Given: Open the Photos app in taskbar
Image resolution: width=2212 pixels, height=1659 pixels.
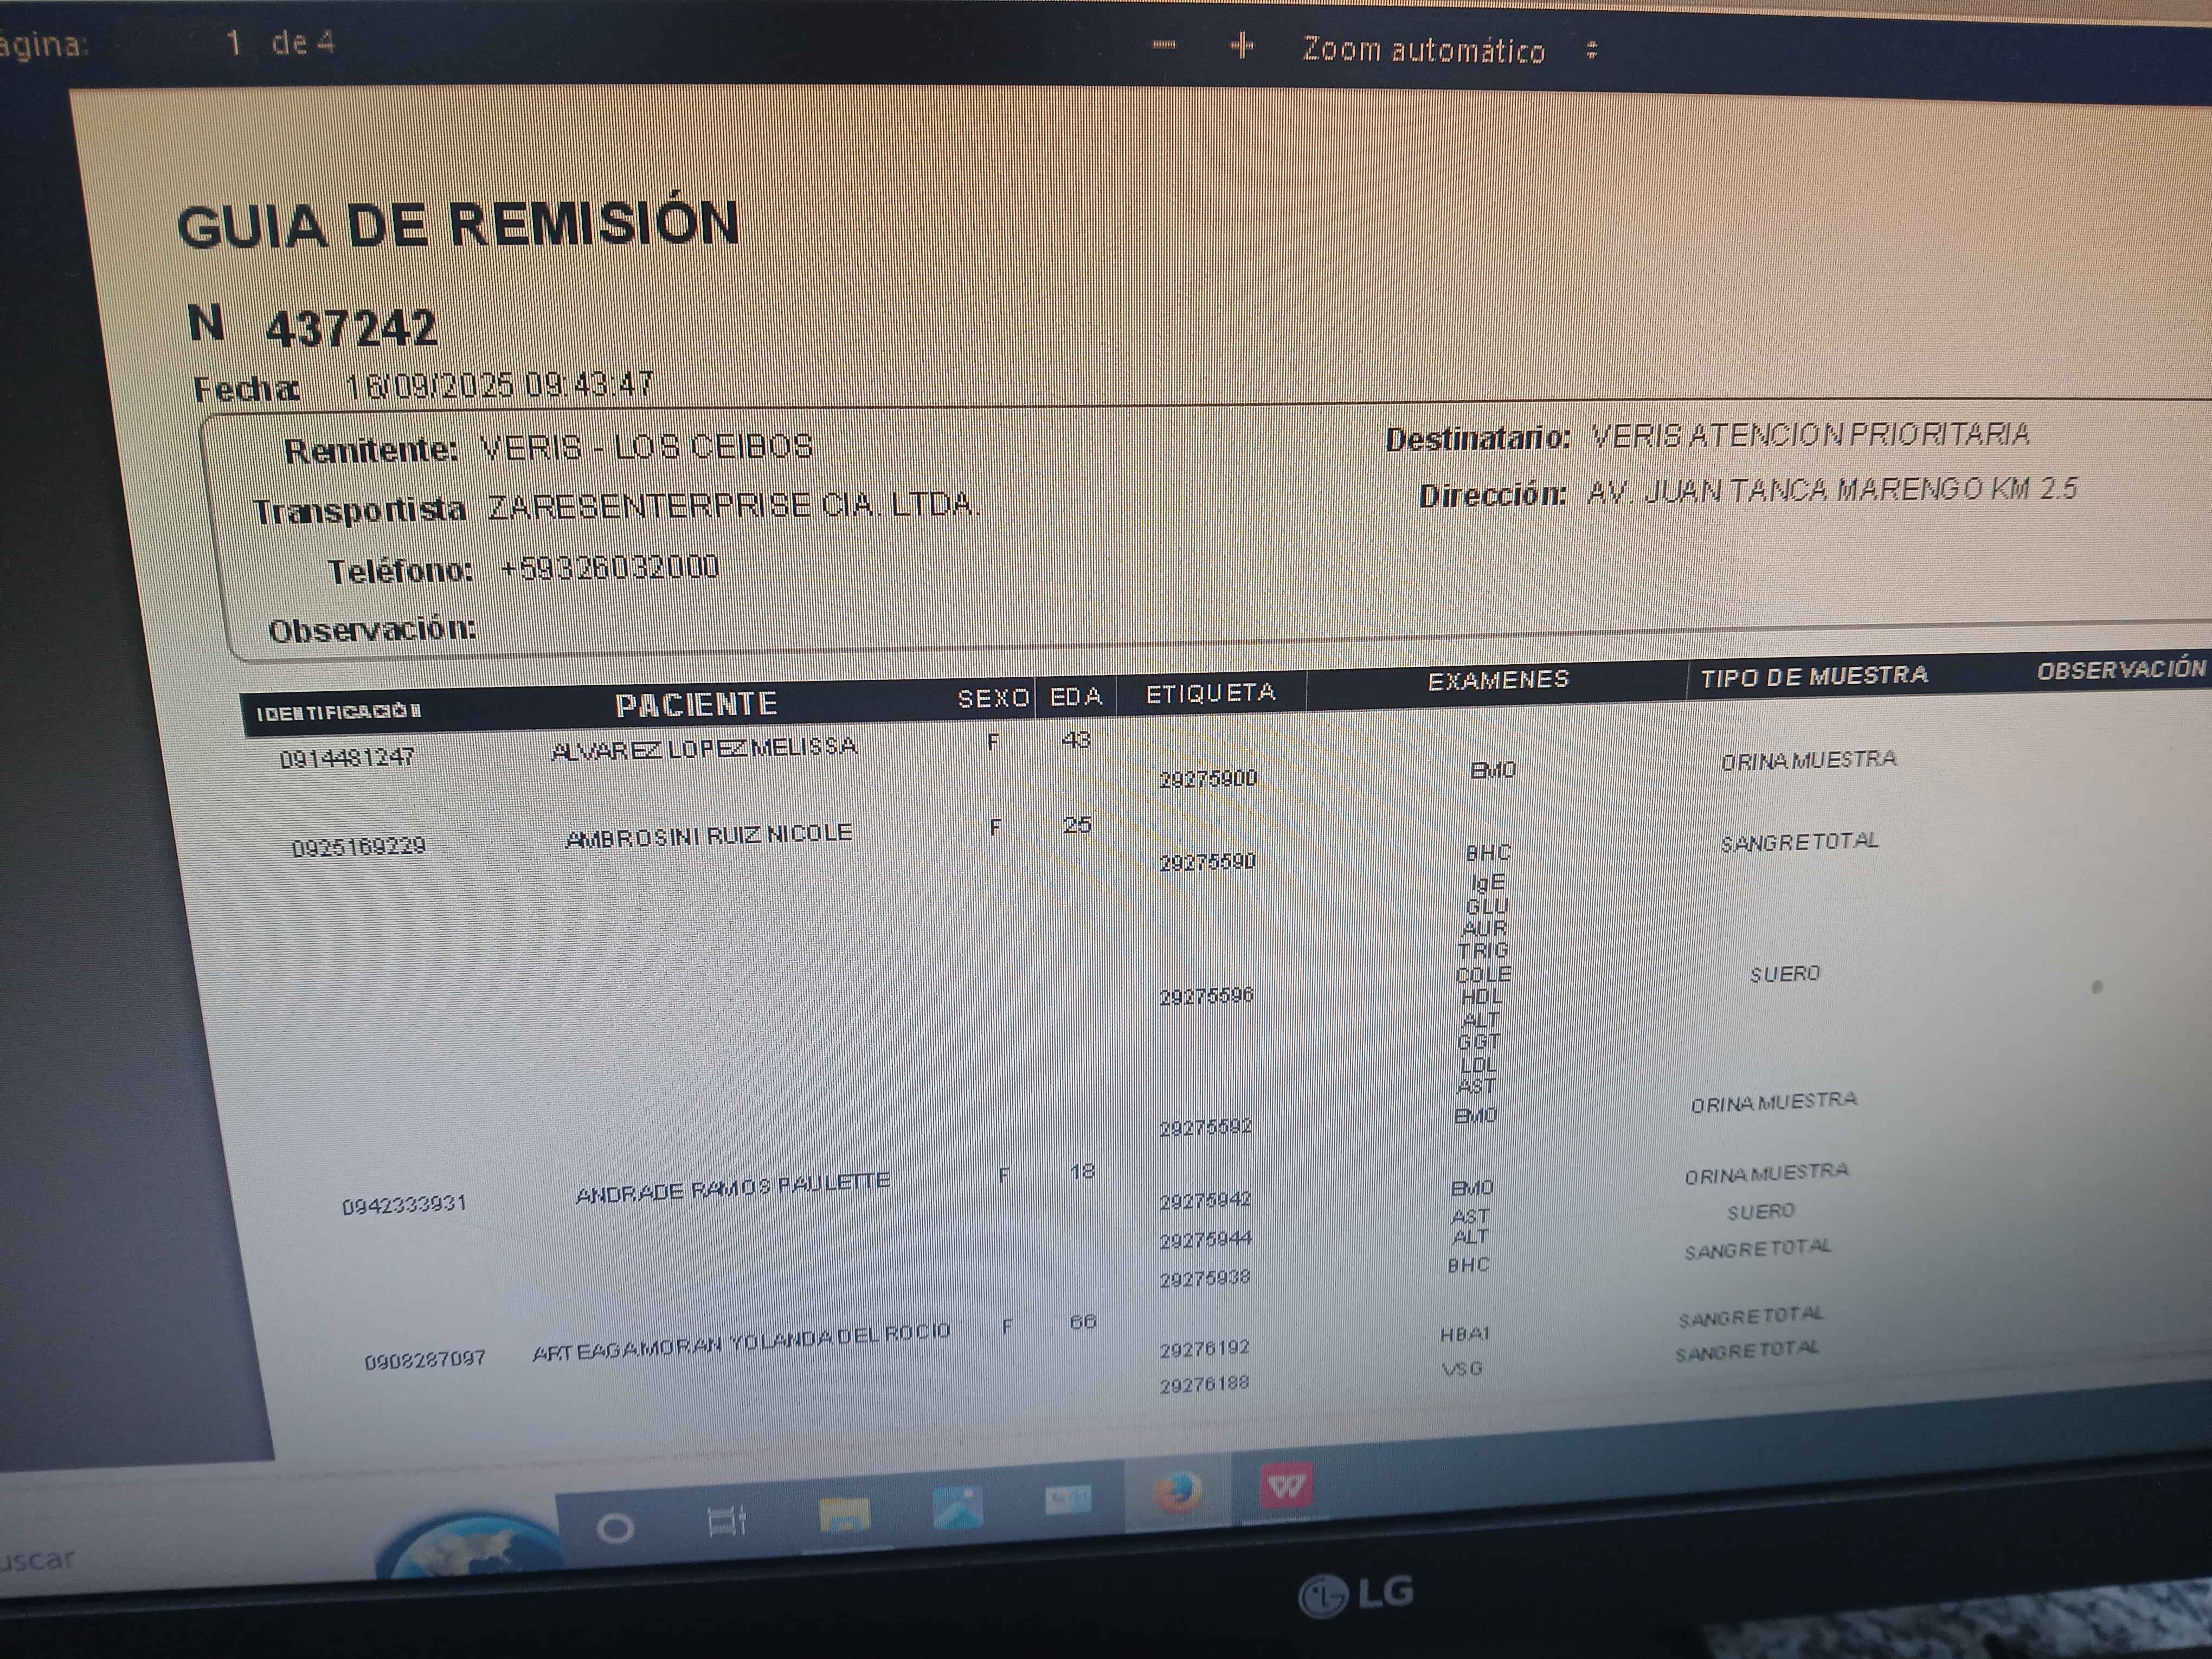Looking at the screenshot, I should coord(957,1508).
